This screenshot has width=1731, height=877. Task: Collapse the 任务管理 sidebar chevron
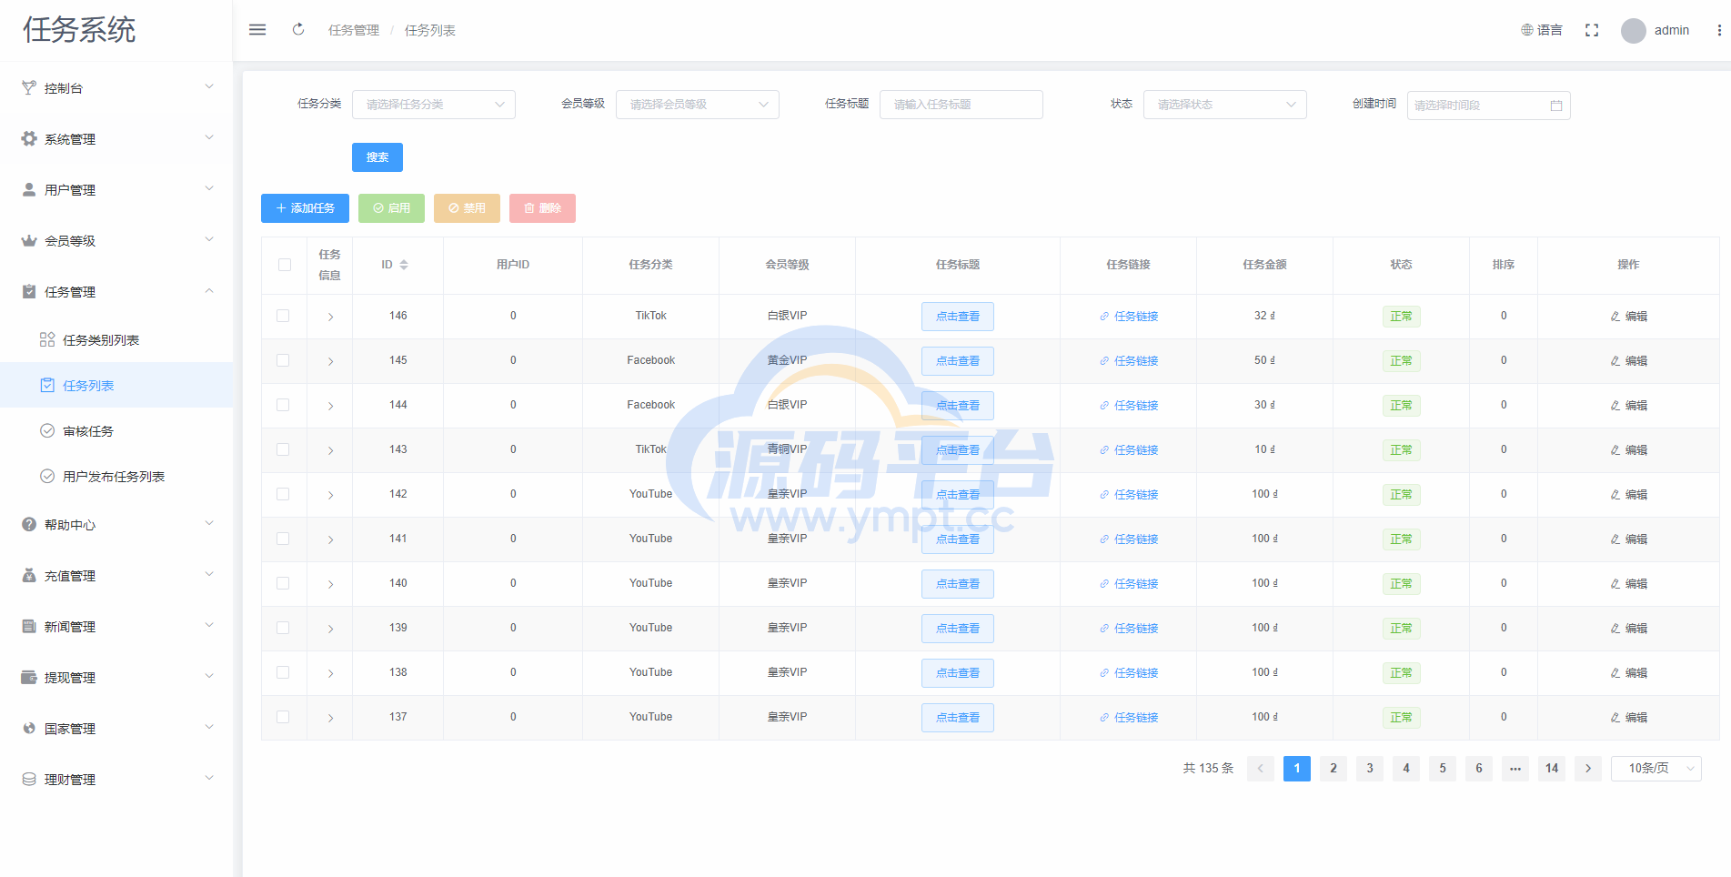[x=209, y=291]
